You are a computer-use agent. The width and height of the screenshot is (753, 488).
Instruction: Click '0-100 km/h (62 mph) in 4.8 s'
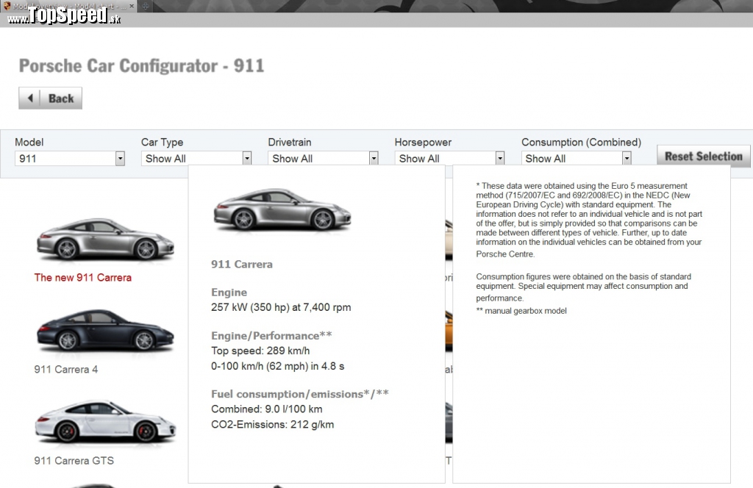point(277,366)
